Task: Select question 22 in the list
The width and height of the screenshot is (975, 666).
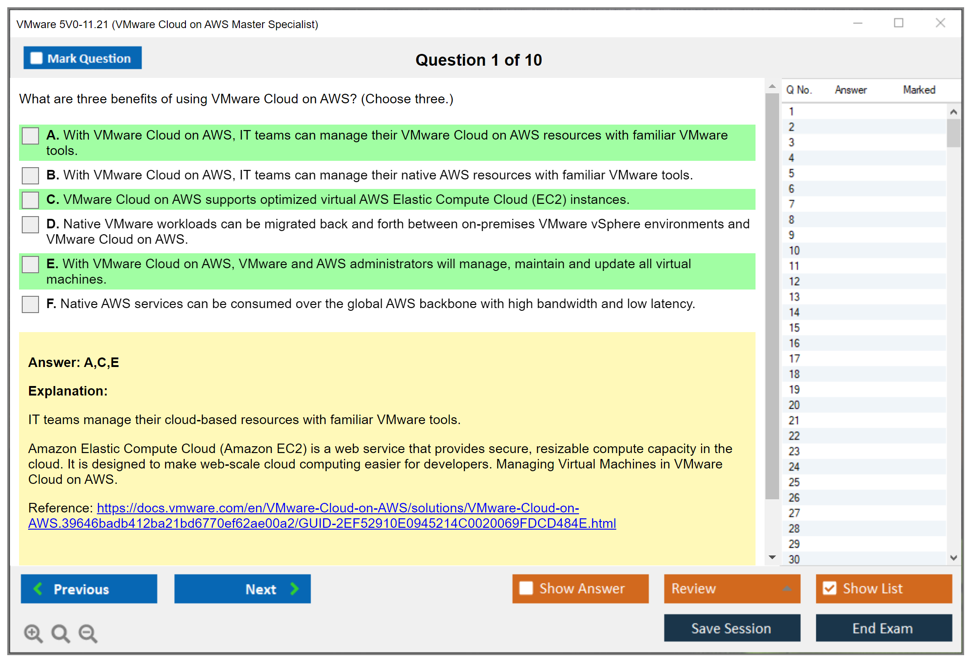Action: (794, 436)
